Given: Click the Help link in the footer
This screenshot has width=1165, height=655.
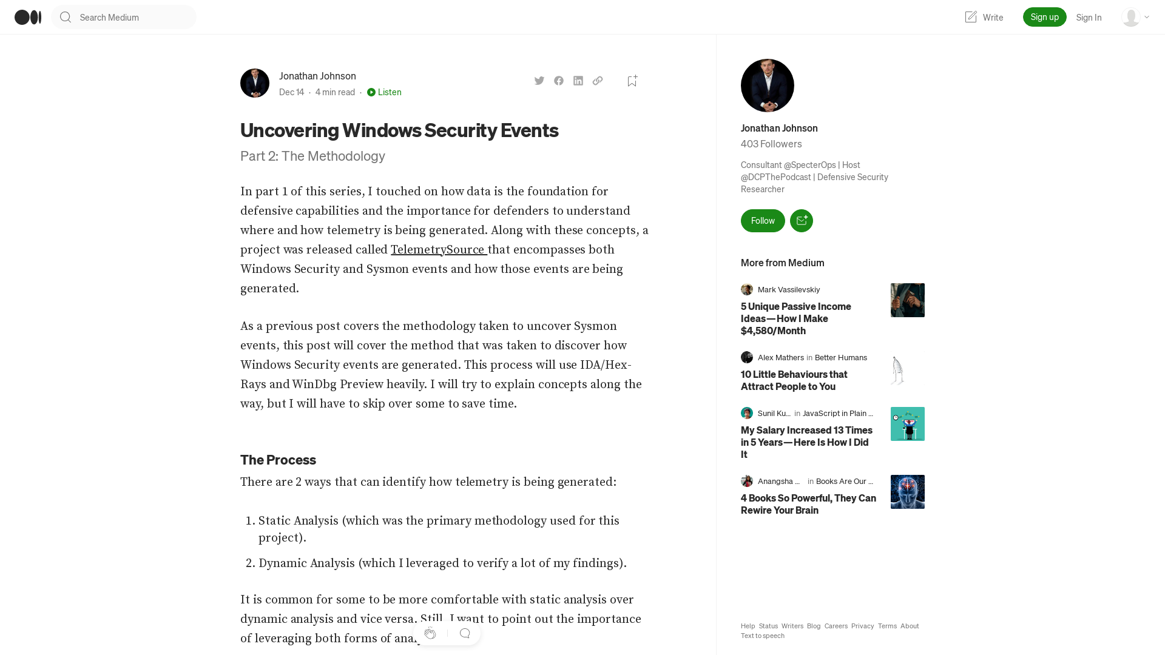Looking at the screenshot, I should pos(748,626).
